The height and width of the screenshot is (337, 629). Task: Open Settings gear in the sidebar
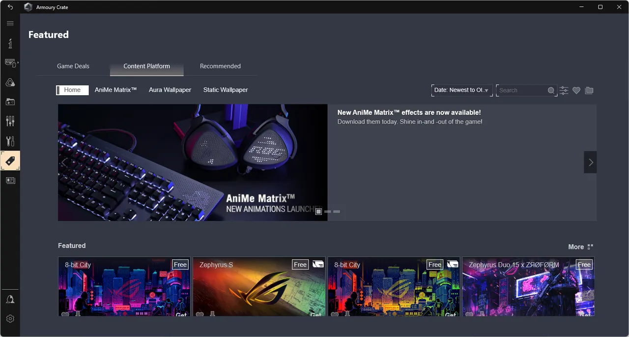tap(10, 319)
